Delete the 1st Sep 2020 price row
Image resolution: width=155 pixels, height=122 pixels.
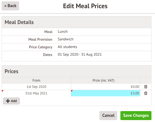tap(146, 87)
